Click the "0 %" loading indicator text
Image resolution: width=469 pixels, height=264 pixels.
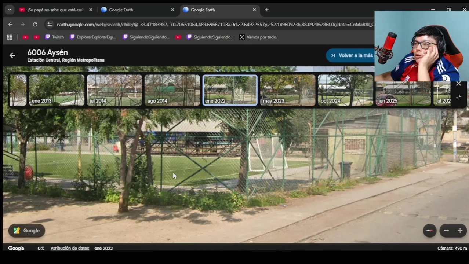click(41, 248)
